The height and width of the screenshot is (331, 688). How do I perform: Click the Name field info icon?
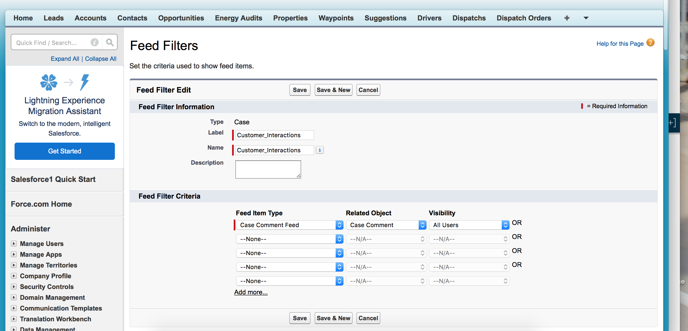[x=320, y=150]
